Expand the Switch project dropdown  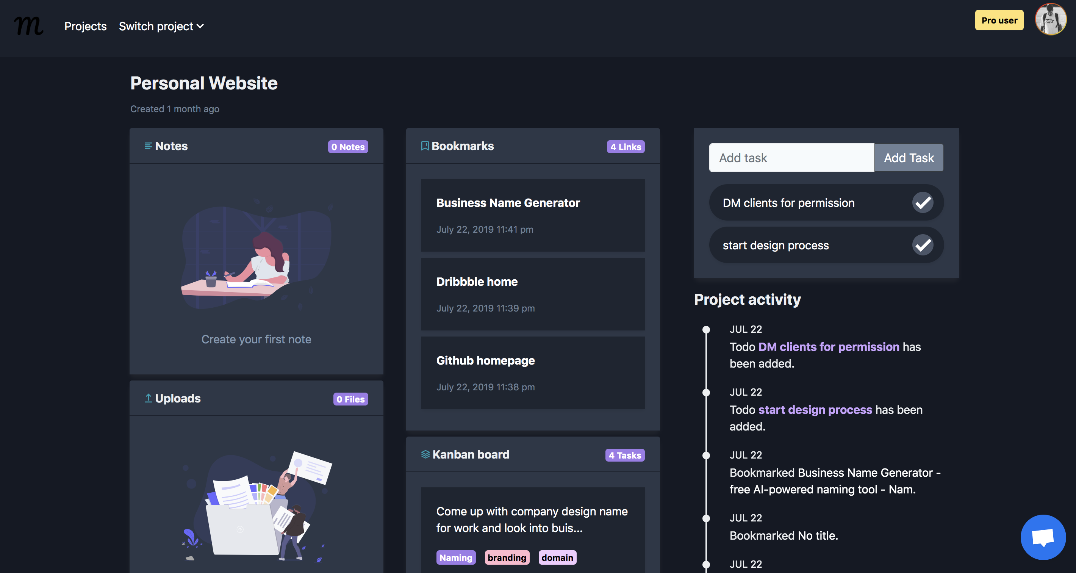pyautogui.click(x=161, y=26)
